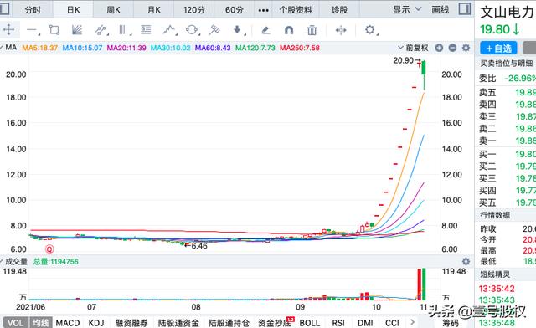Expand more periods with the ellipsis
The image size is (536, 328).
[263, 10]
